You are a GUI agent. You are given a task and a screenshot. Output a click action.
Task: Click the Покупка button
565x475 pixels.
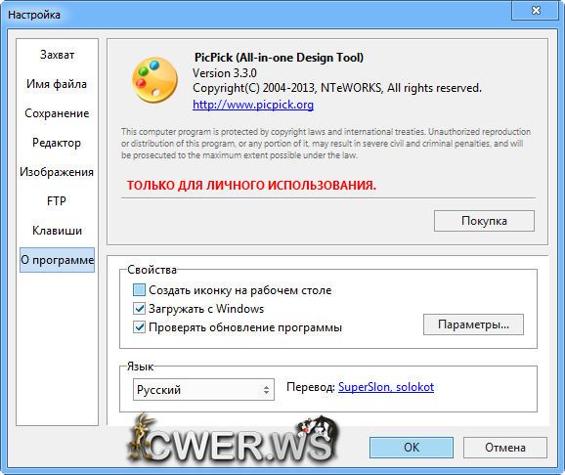coord(484,221)
